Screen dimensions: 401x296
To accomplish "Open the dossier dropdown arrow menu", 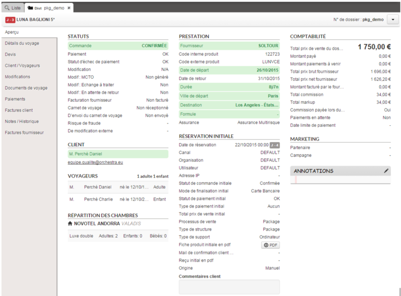I will 392,20.
